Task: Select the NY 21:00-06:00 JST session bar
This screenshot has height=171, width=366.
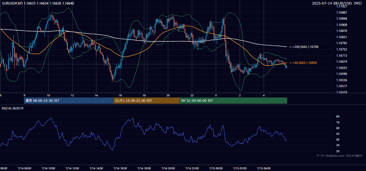Action: [x=233, y=101]
